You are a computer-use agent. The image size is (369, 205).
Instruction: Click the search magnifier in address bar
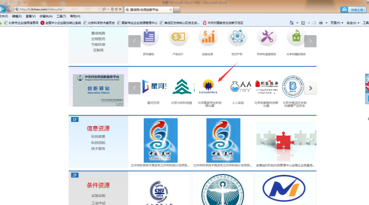click(104, 9)
